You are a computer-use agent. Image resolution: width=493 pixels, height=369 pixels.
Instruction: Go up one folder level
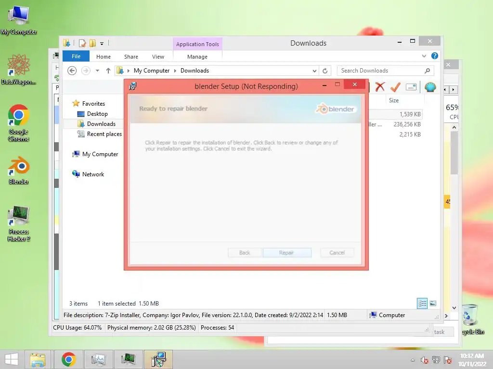[x=108, y=71]
